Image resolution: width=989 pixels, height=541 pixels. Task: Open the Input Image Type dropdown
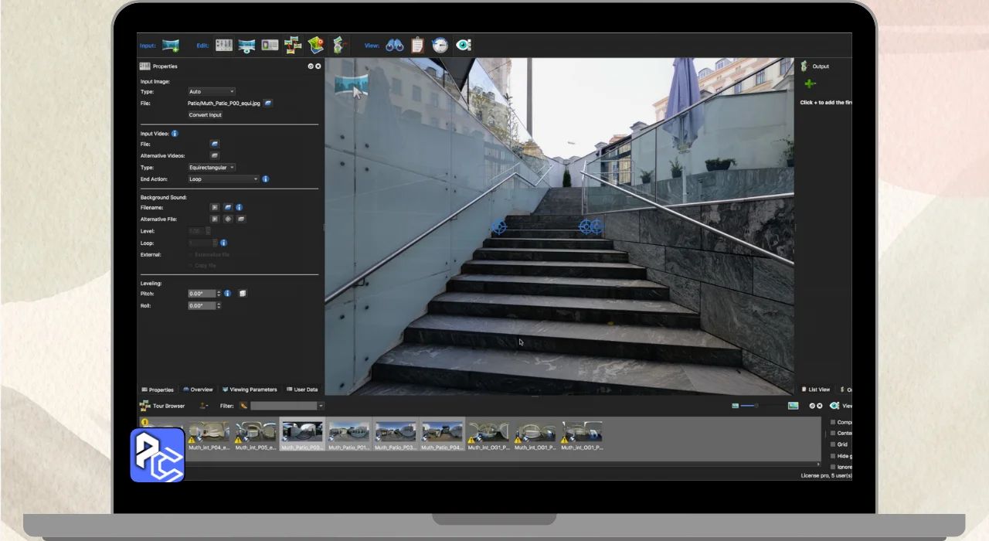(212, 92)
